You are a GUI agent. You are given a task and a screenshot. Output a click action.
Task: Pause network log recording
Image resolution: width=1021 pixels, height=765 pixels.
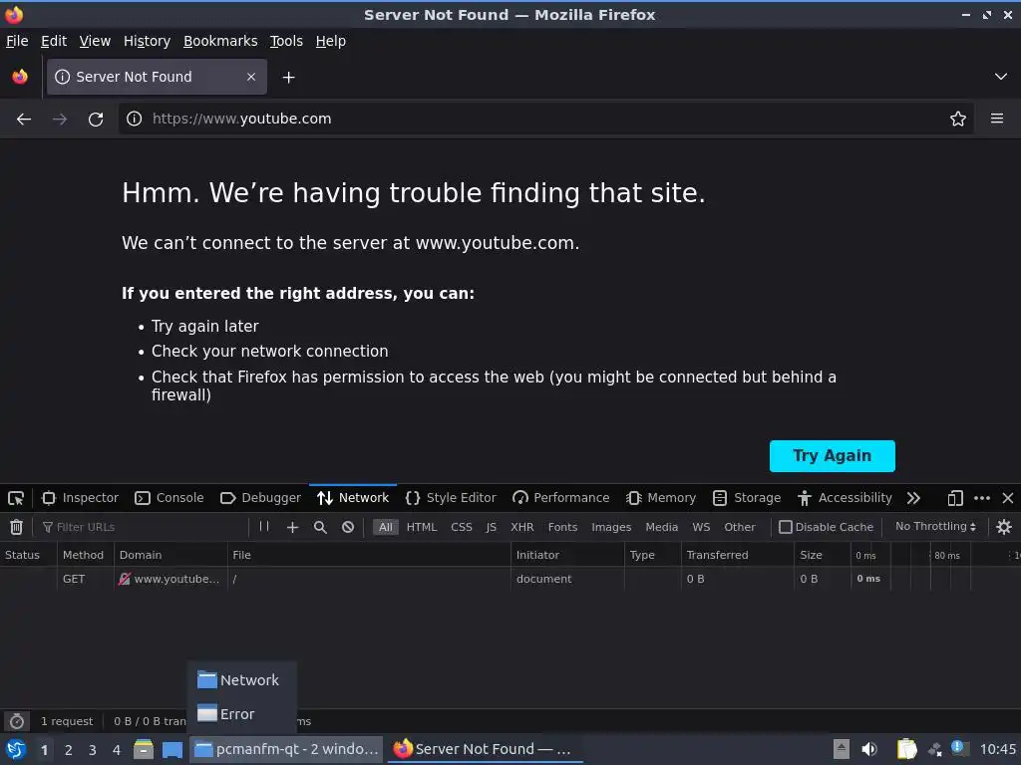tap(263, 526)
